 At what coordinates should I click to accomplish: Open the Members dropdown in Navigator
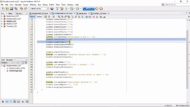[x=7, y=63]
